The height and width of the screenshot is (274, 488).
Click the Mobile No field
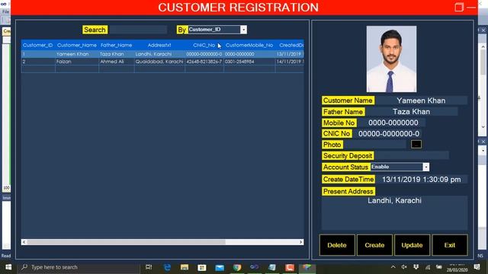392,123
